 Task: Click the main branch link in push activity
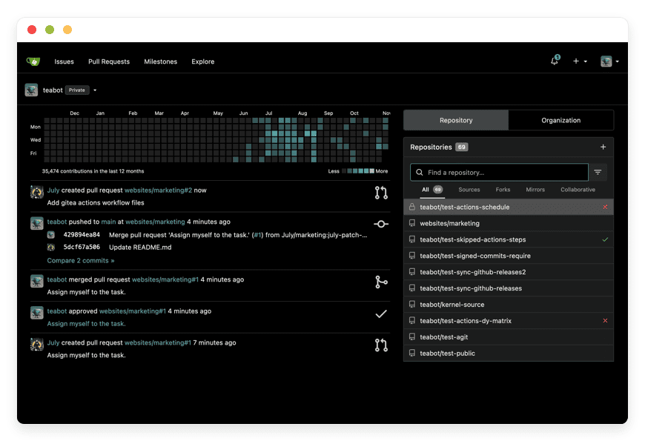tap(108, 222)
